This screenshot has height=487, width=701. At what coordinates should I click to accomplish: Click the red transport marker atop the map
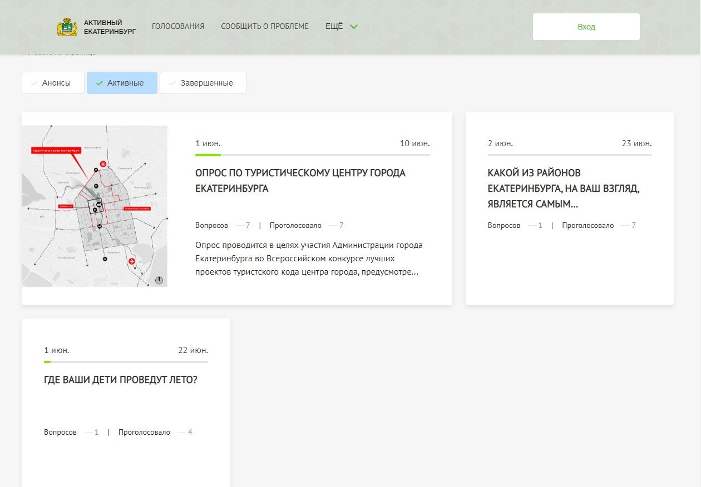coord(102,165)
